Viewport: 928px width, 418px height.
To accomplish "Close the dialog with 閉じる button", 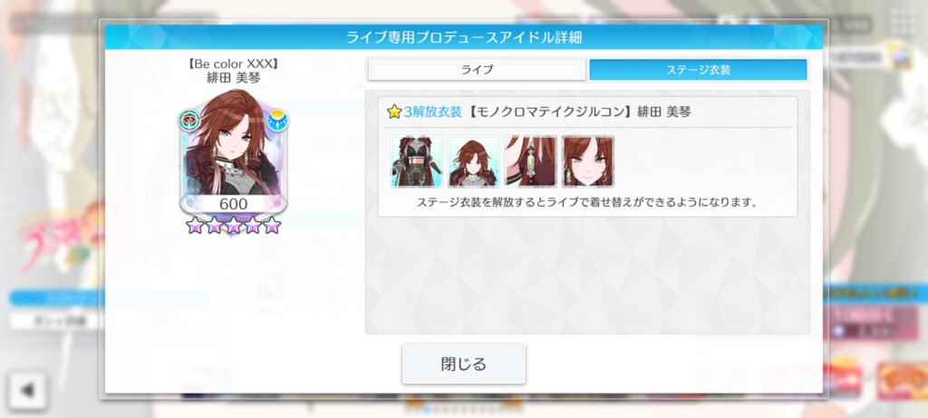I will pos(463,364).
